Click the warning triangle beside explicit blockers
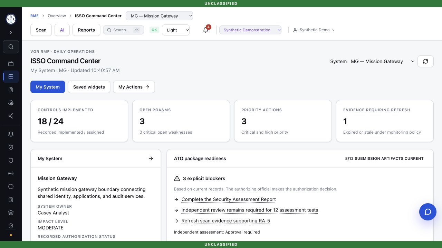This screenshot has height=248, width=442. click(x=177, y=178)
